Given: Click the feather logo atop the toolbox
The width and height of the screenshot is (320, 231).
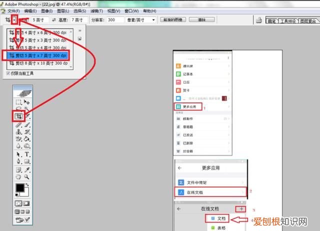Looking at the screenshot, I should [x=23, y=92].
